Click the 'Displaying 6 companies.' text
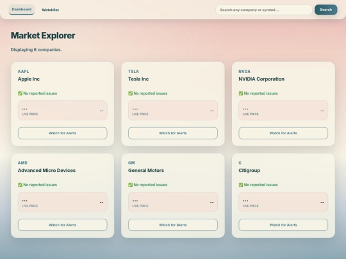This screenshot has height=259, width=346. pos(36,50)
